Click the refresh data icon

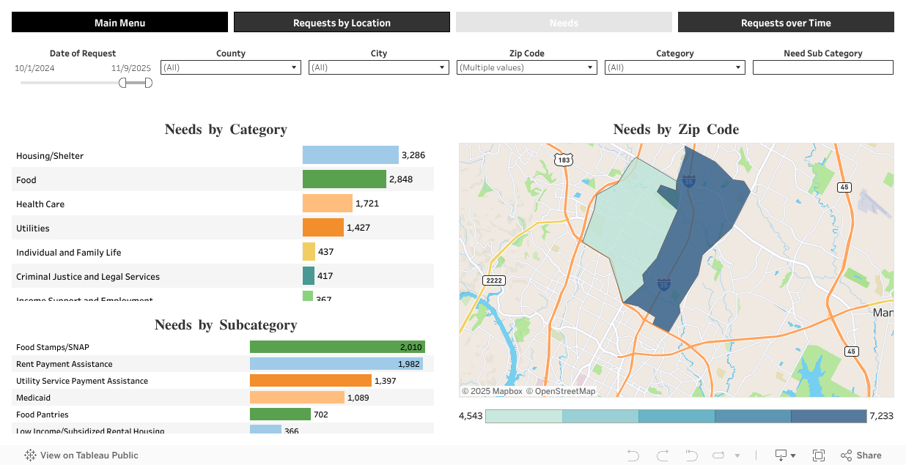pyautogui.click(x=719, y=455)
